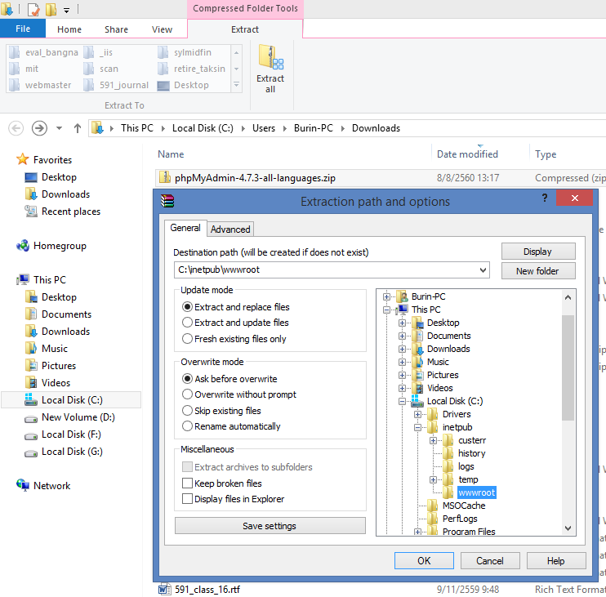Click the new folder icon in quick access toolbar
Screen dimensions: 606x597
point(51,9)
